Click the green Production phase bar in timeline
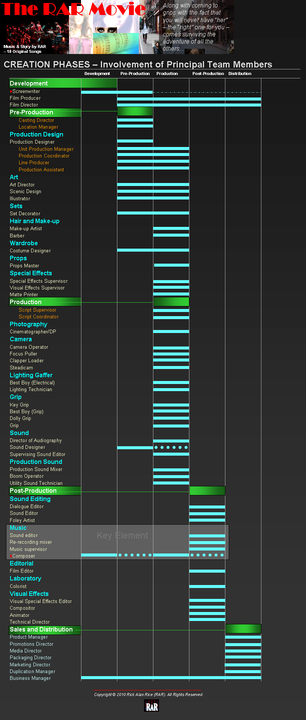Image resolution: width=306 pixels, height=720 pixels. [x=171, y=302]
